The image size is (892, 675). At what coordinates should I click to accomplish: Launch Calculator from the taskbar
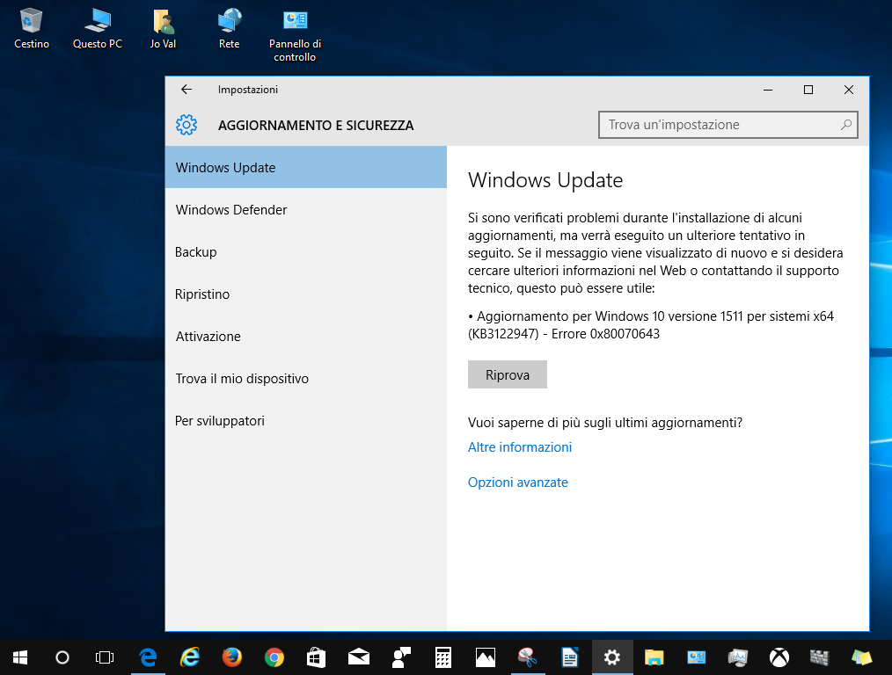coord(442,657)
